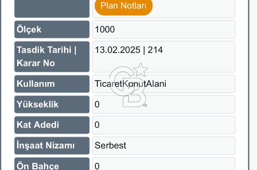257x170 pixels.
Task: Select the Yükseklik label cell
Action: point(52,104)
